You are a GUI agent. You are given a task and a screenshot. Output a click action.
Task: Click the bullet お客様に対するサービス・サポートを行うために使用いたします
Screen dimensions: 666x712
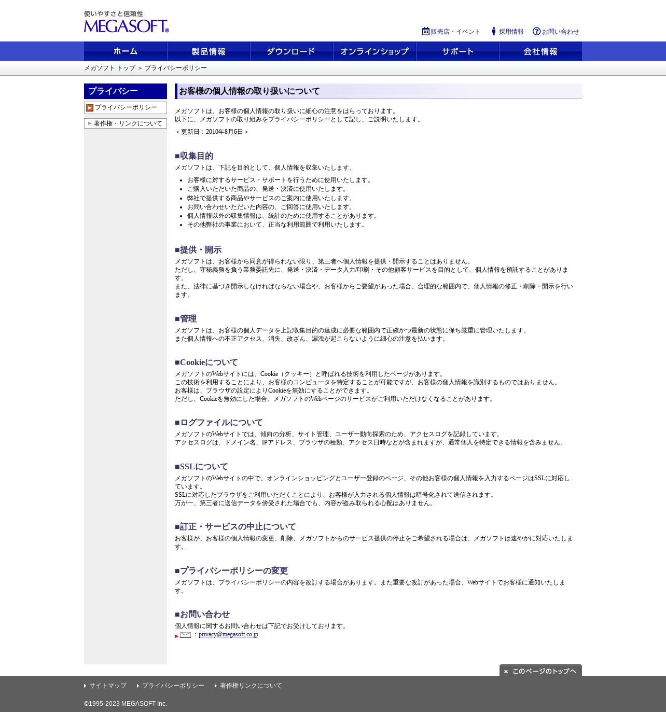(x=280, y=180)
